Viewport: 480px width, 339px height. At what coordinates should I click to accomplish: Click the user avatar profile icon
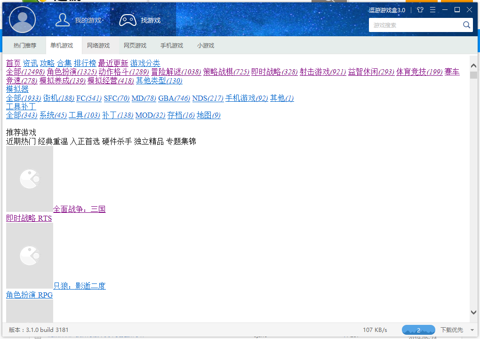[22, 20]
